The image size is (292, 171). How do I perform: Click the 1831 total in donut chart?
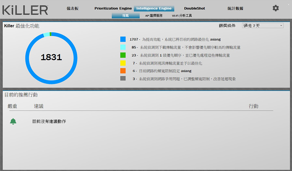coord(51,57)
